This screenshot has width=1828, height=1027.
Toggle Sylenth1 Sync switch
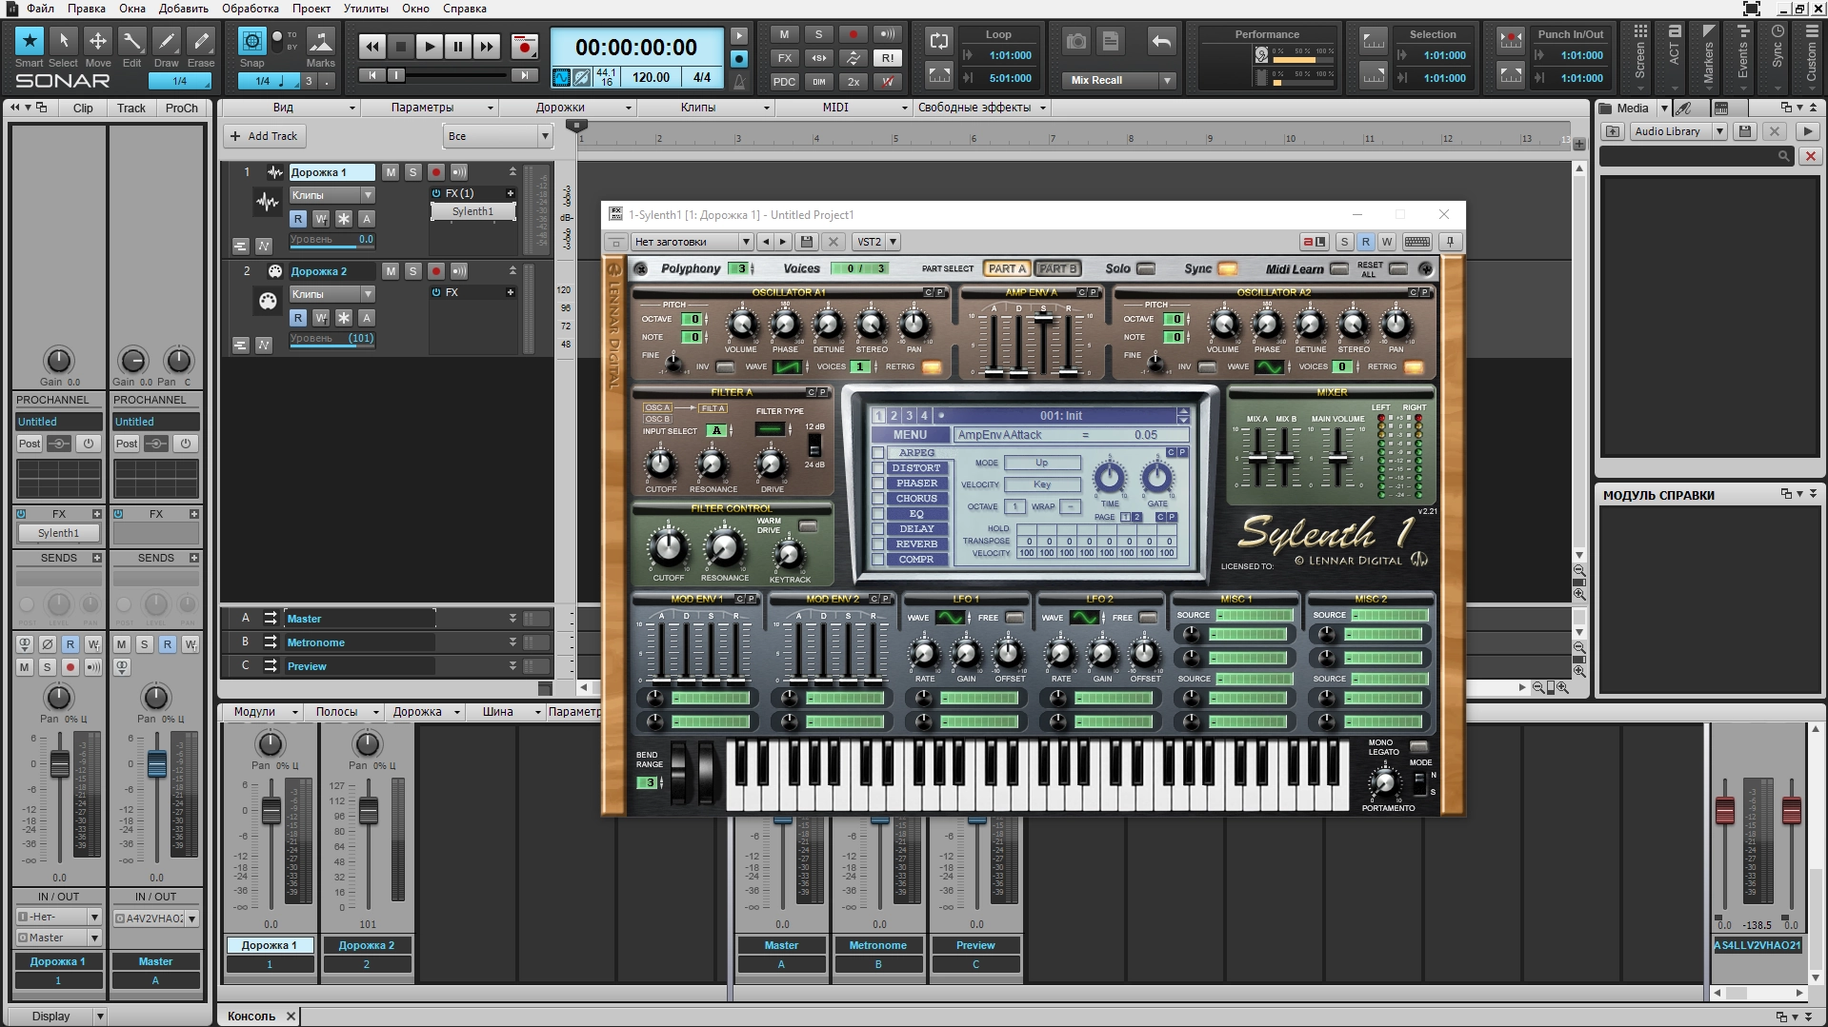(1227, 268)
